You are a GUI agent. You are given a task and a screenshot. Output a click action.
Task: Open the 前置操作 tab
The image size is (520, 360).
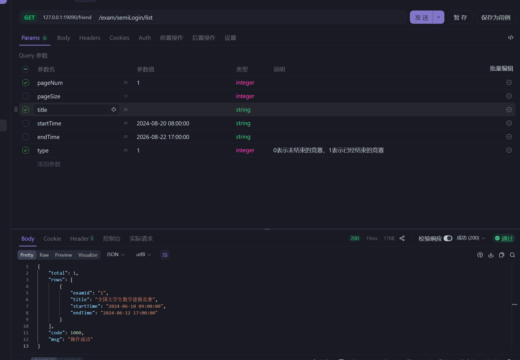click(x=171, y=38)
